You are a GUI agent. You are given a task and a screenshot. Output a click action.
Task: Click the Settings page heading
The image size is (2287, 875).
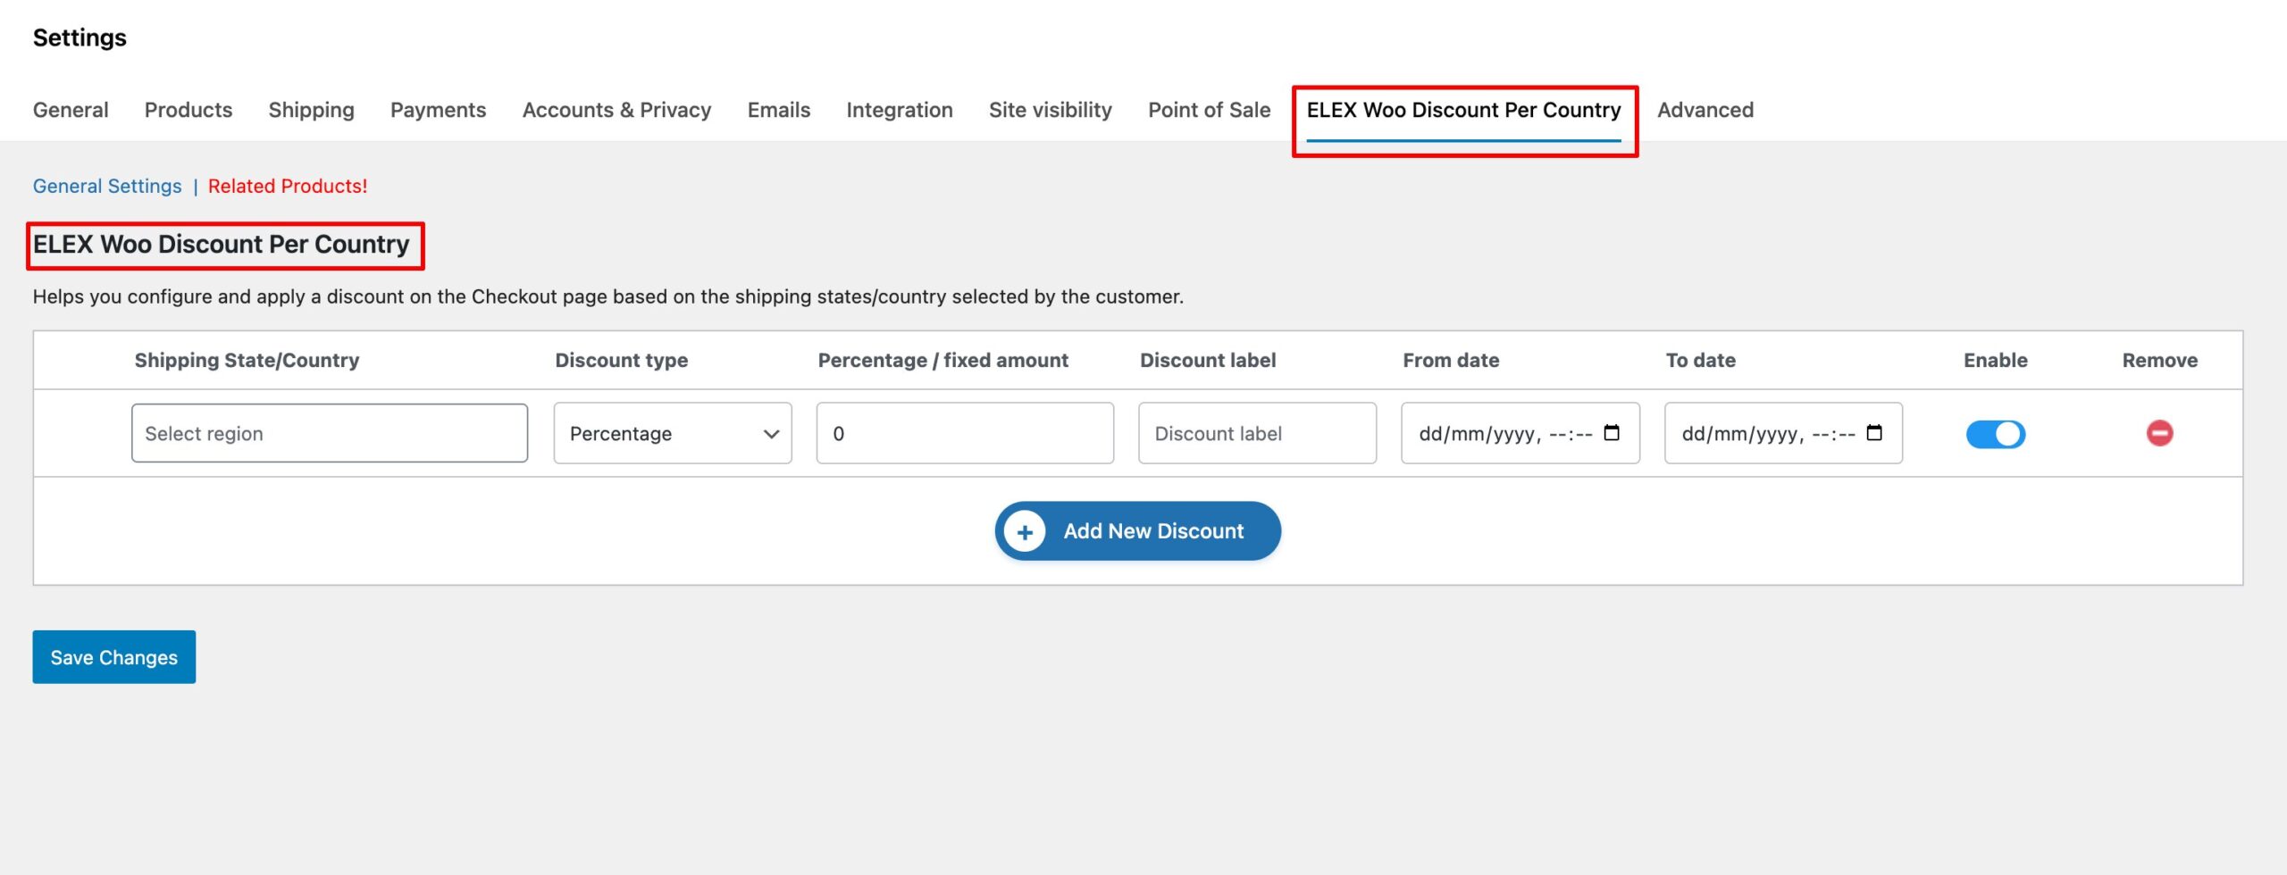click(80, 37)
